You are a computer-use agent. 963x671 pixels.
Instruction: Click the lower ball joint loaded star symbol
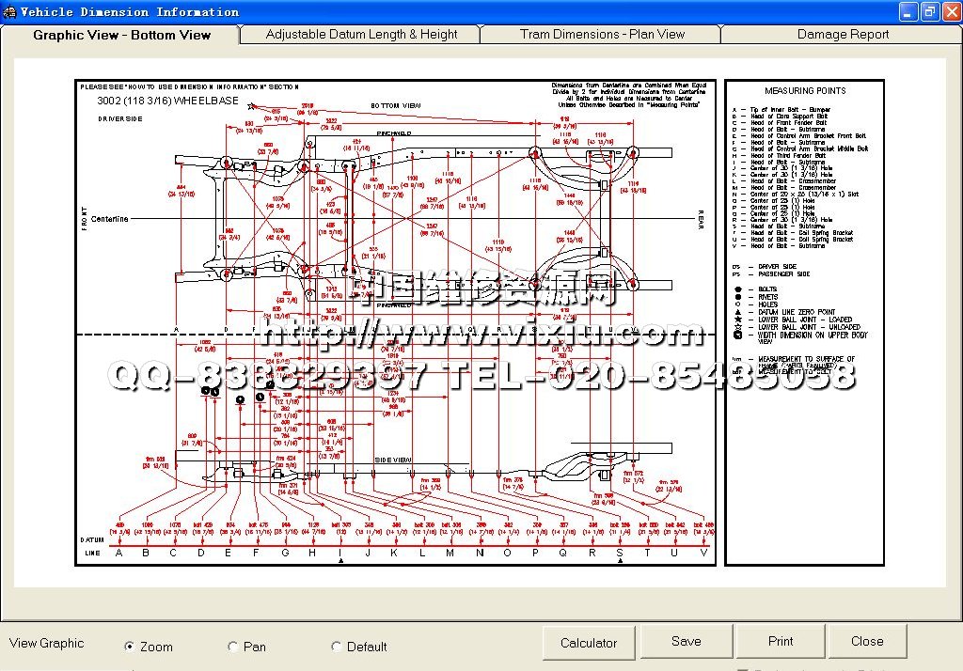pyautogui.click(x=737, y=320)
